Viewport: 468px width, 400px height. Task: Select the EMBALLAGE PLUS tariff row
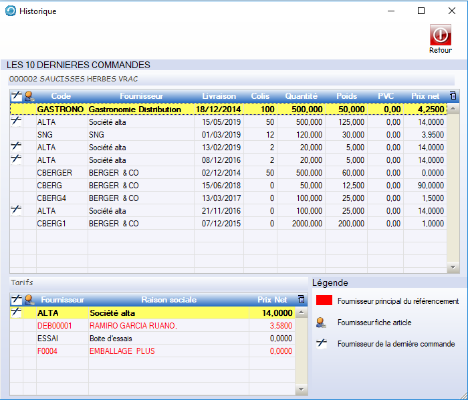pos(134,351)
